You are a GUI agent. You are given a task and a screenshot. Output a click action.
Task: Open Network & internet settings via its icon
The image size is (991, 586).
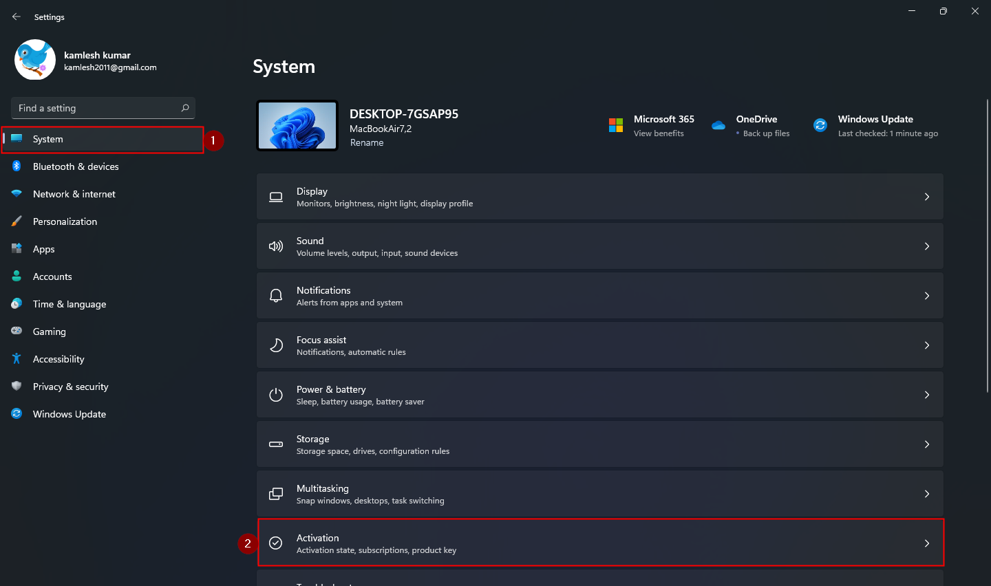click(17, 194)
